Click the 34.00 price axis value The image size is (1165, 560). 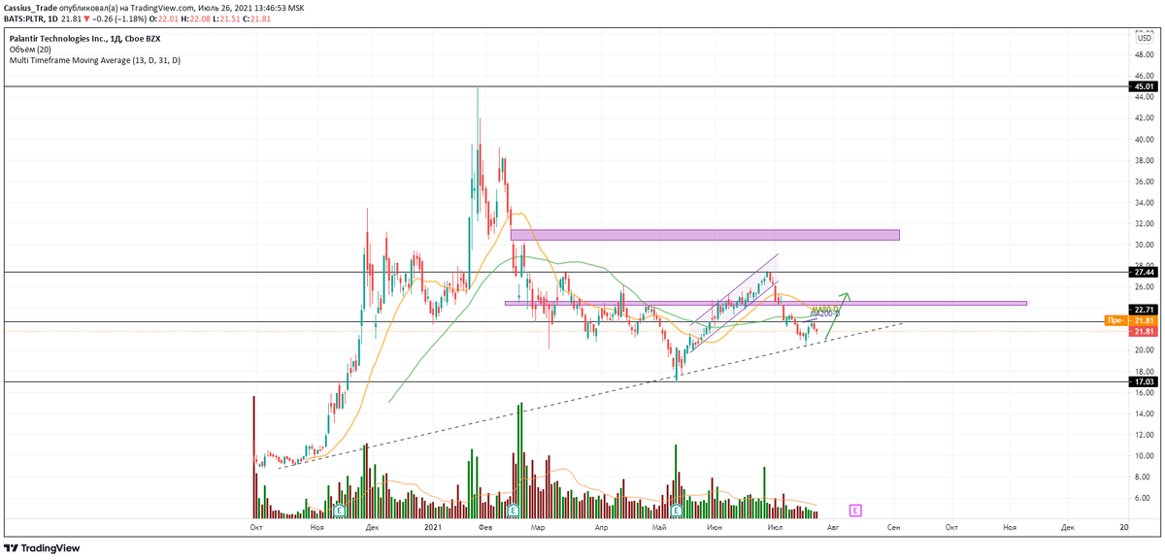(x=1144, y=203)
